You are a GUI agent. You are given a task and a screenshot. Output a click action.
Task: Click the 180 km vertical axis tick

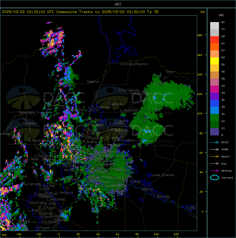pos(200,35)
